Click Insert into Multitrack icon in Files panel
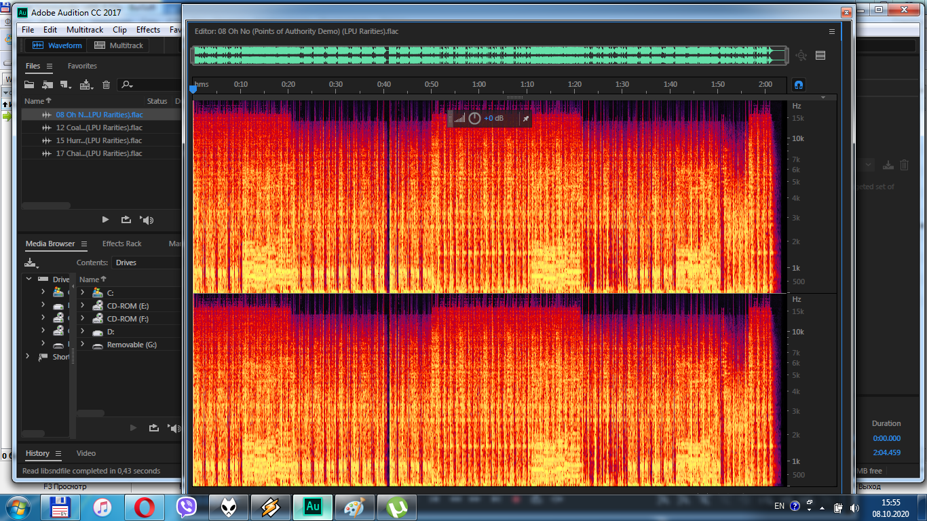This screenshot has width=927, height=521. click(x=86, y=85)
